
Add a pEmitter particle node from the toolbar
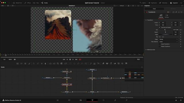(91, 64)
